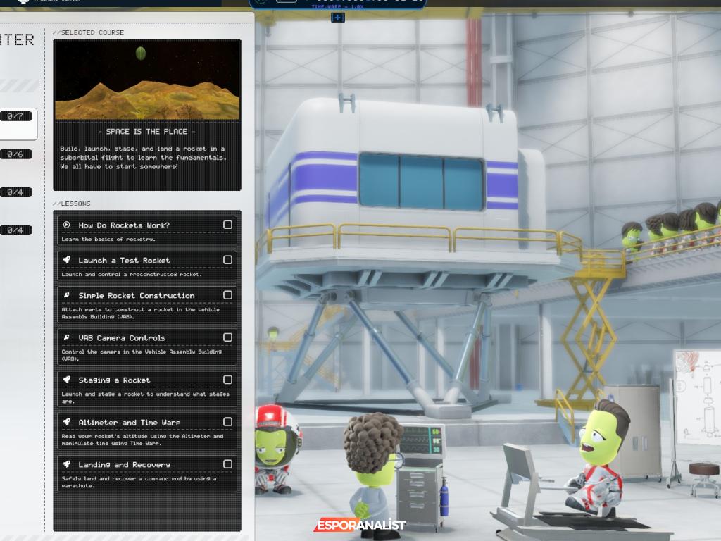Mark the Landing and Recovery checkbox
721x541 pixels.
227,464
